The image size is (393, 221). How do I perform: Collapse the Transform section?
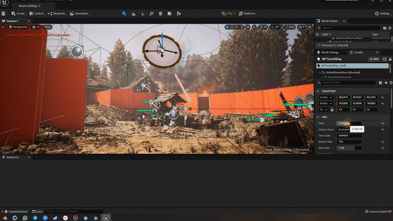click(318, 91)
